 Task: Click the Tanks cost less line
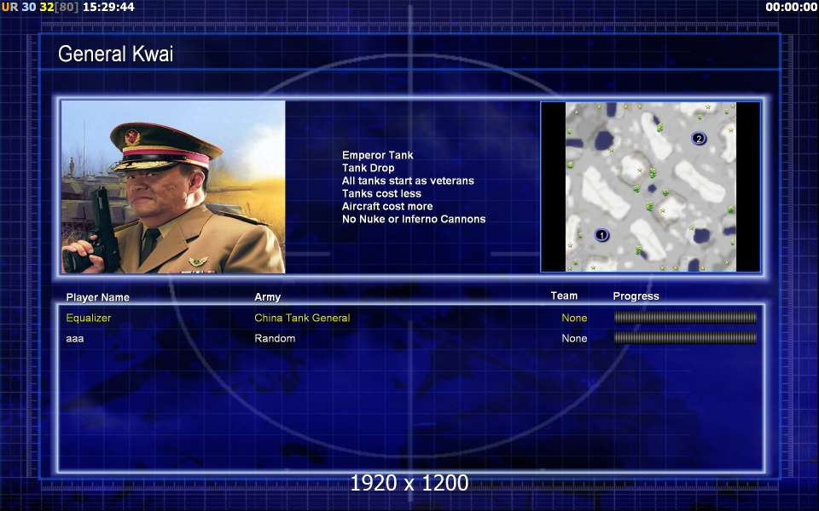(x=381, y=193)
